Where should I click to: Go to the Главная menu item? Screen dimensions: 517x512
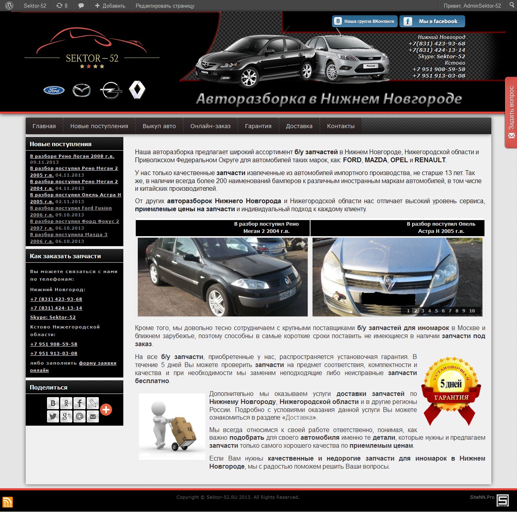pos(44,126)
